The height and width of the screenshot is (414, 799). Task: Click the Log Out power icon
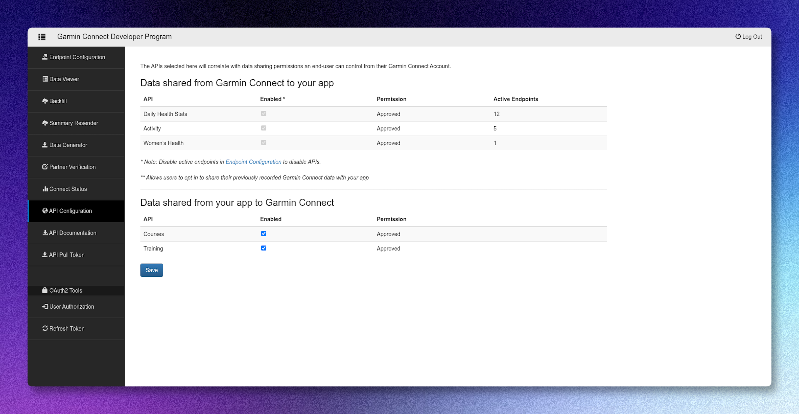pyautogui.click(x=738, y=36)
